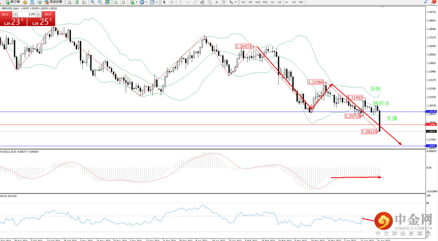The height and width of the screenshot is (241, 438).
Task: Open the New Order (新订单) button
Action: click(13, 2)
